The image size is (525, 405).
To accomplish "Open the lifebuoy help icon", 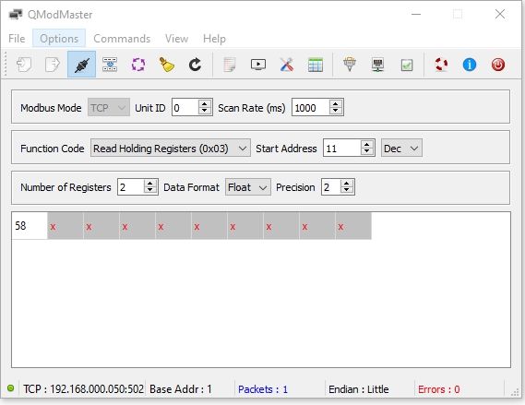I will 441,65.
